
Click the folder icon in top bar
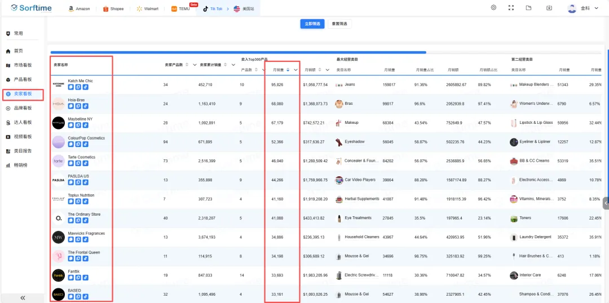pos(528,8)
